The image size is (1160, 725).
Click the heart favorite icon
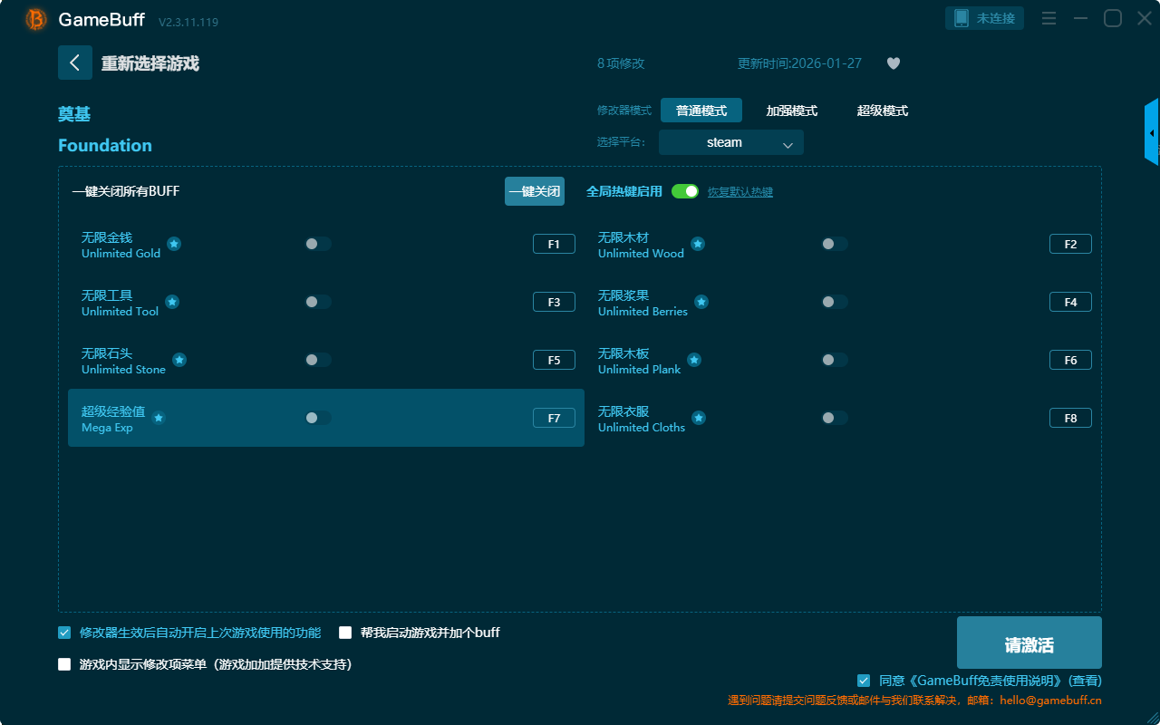click(894, 63)
